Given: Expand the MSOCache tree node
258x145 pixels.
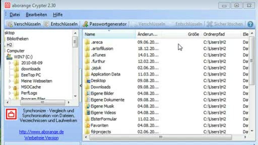Looking at the screenshot, I should 10,87.
